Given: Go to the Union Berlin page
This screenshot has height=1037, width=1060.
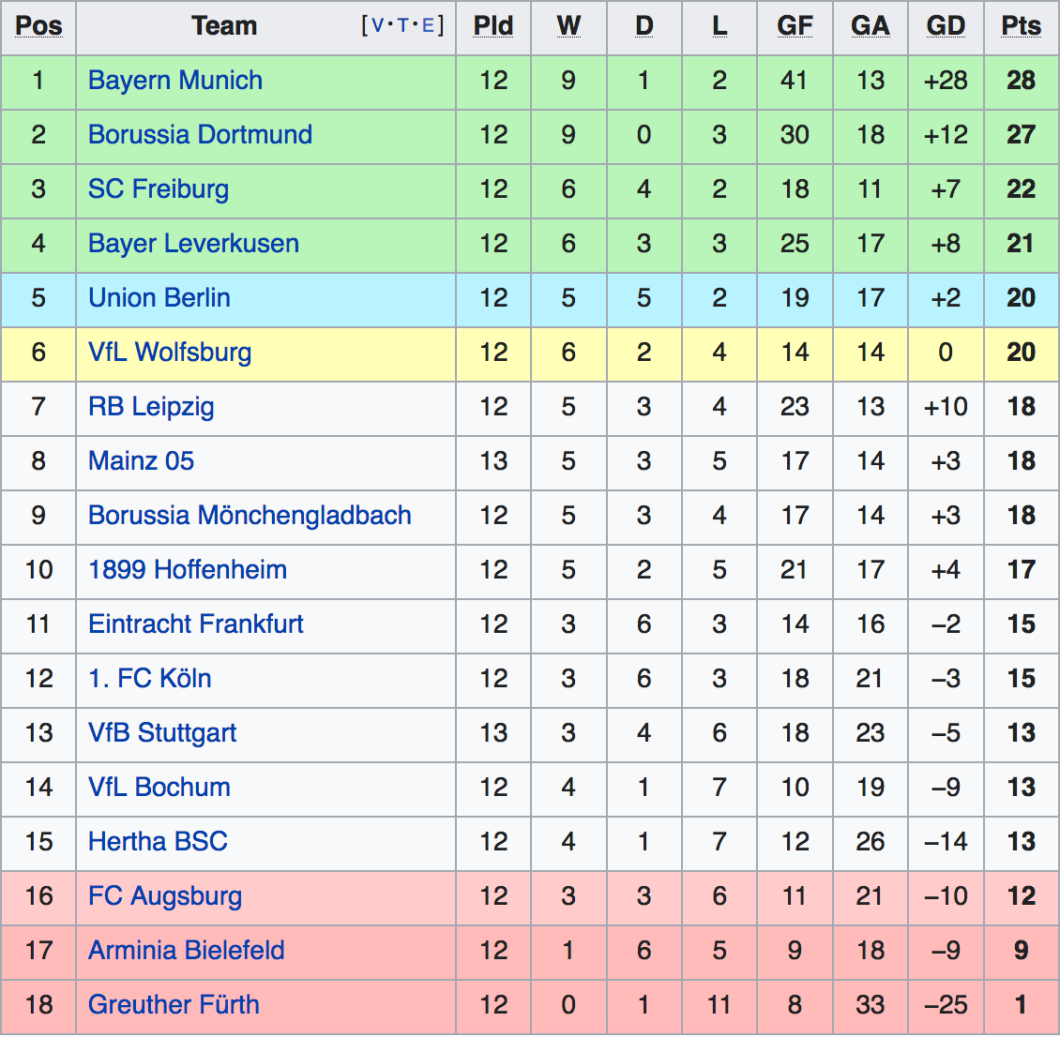Looking at the screenshot, I should click(159, 298).
